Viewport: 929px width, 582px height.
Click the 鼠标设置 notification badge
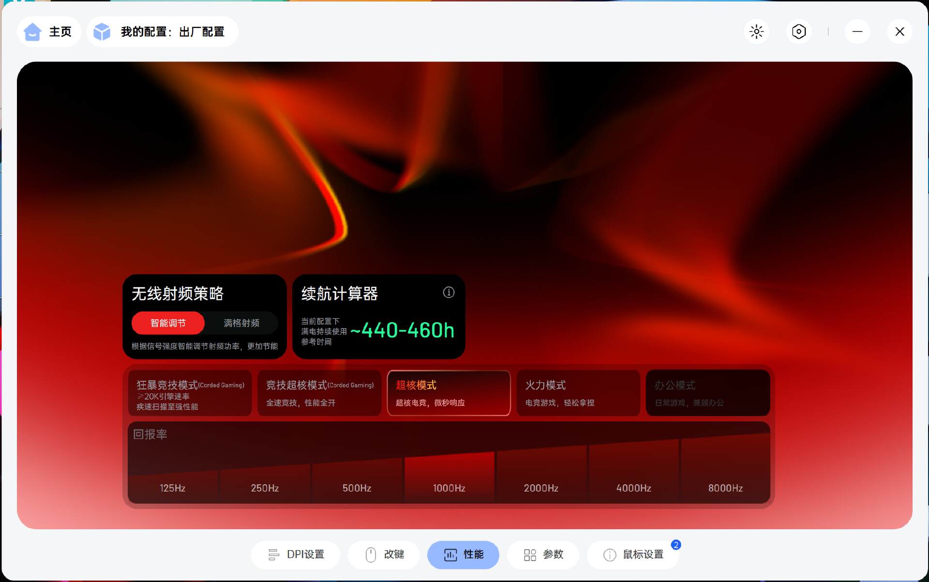[676, 545]
